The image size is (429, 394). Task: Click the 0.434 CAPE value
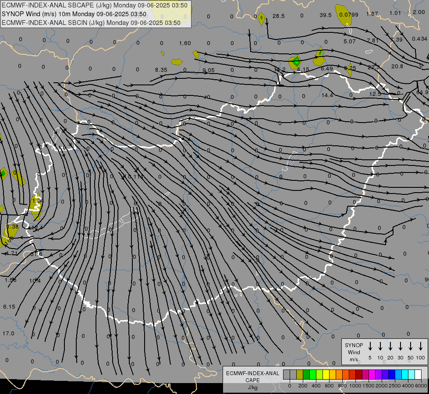click(419, 39)
